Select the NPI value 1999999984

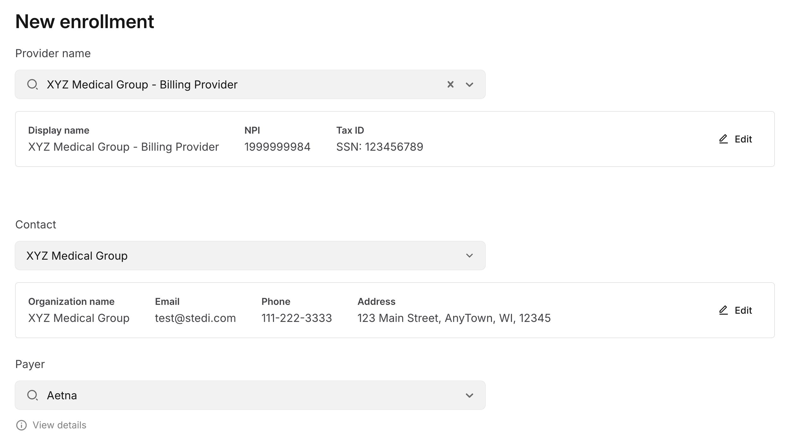[277, 146]
